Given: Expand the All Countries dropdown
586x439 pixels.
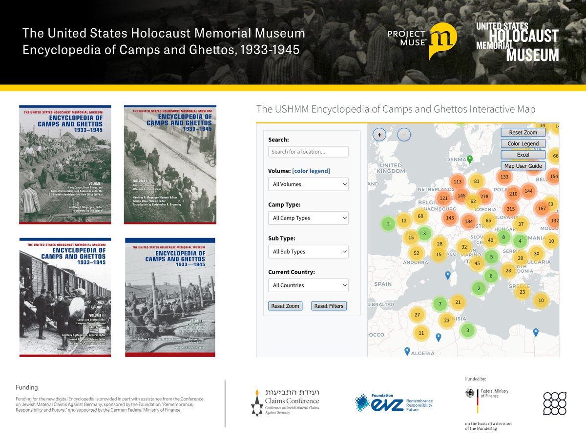Looking at the screenshot, I should coord(308,285).
